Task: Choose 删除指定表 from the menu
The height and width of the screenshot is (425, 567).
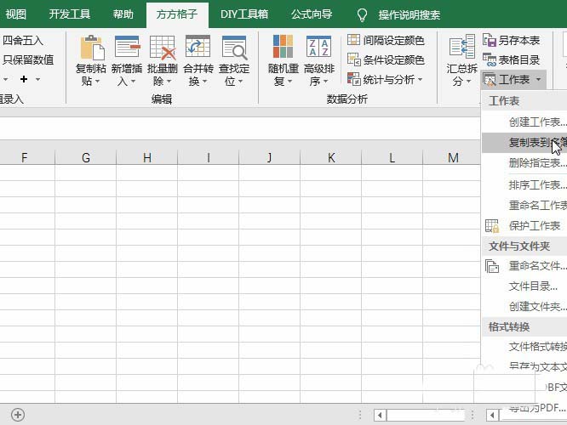Action: (x=524, y=163)
